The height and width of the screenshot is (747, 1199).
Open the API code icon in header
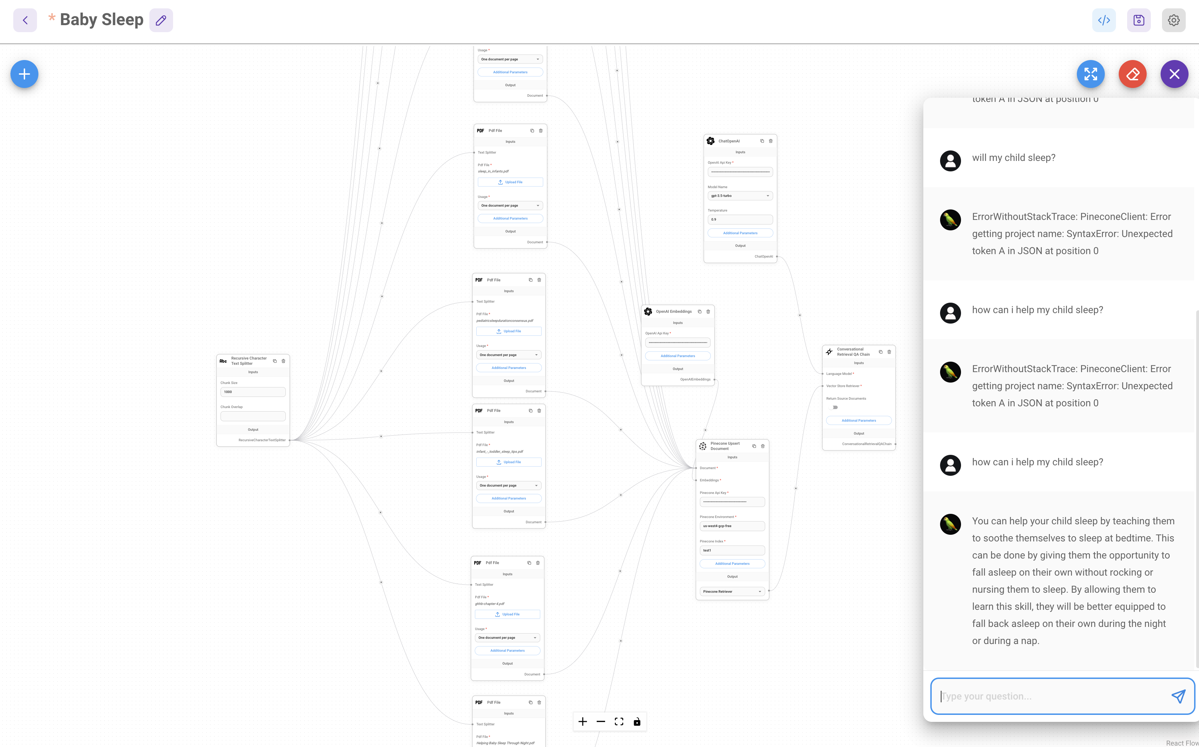coord(1104,20)
